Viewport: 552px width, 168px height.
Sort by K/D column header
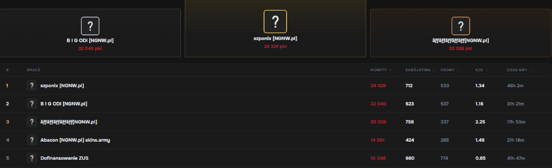click(481, 70)
